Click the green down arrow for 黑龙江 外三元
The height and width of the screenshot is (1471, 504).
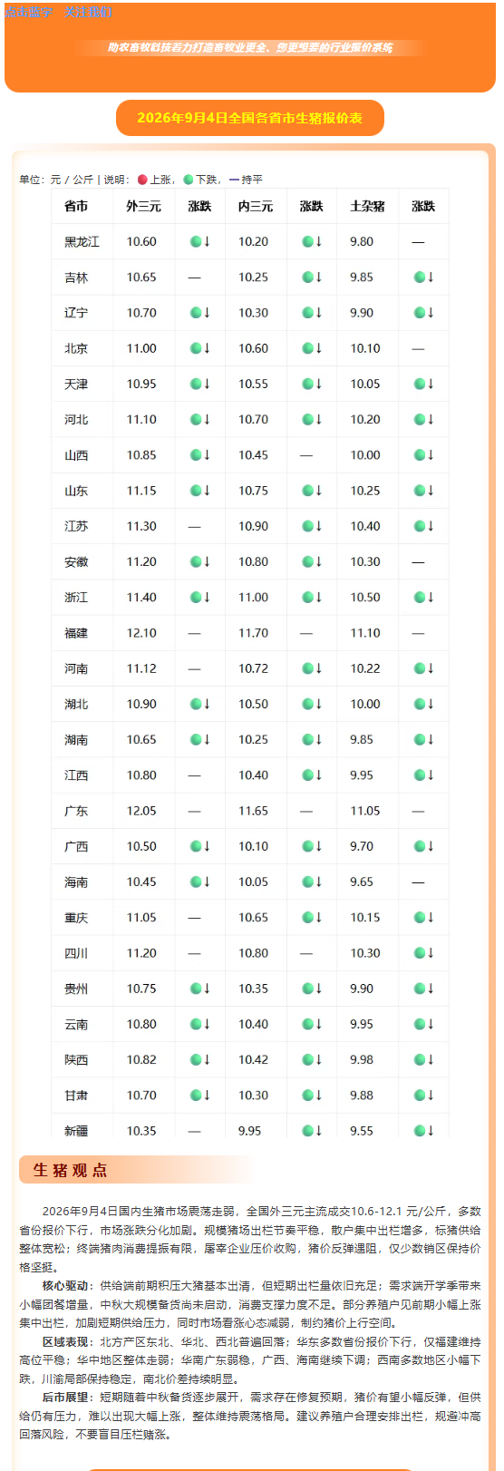pyautogui.click(x=199, y=241)
